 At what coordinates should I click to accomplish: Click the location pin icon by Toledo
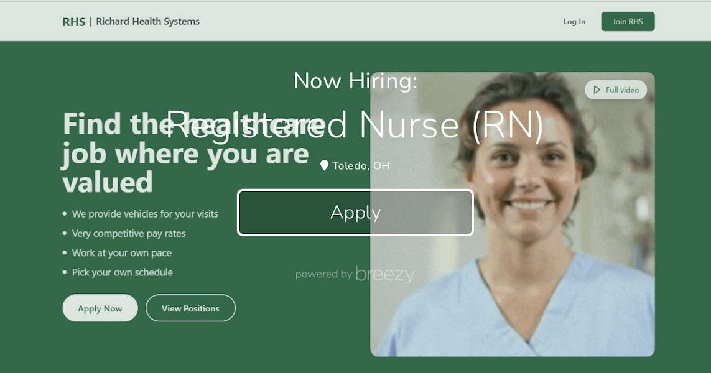point(323,165)
